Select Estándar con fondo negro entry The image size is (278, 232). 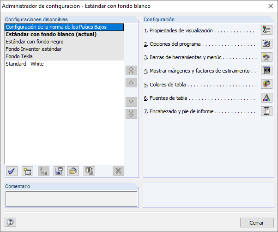tap(64, 42)
